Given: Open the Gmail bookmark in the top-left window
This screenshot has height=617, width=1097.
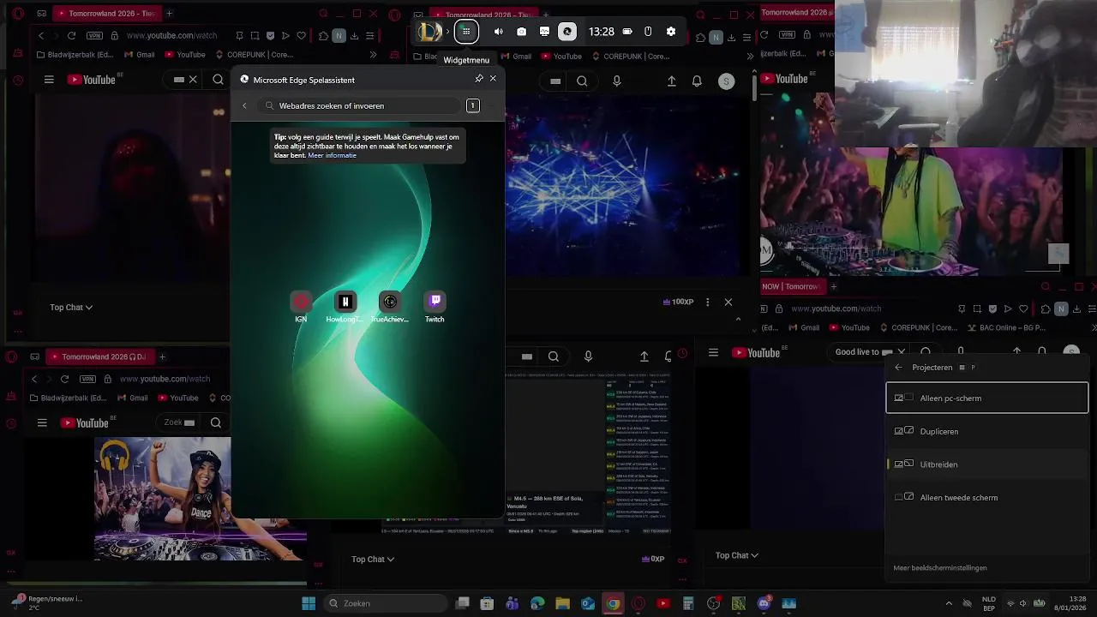Looking at the screenshot, I should pyautogui.click(x=140, y=55).
